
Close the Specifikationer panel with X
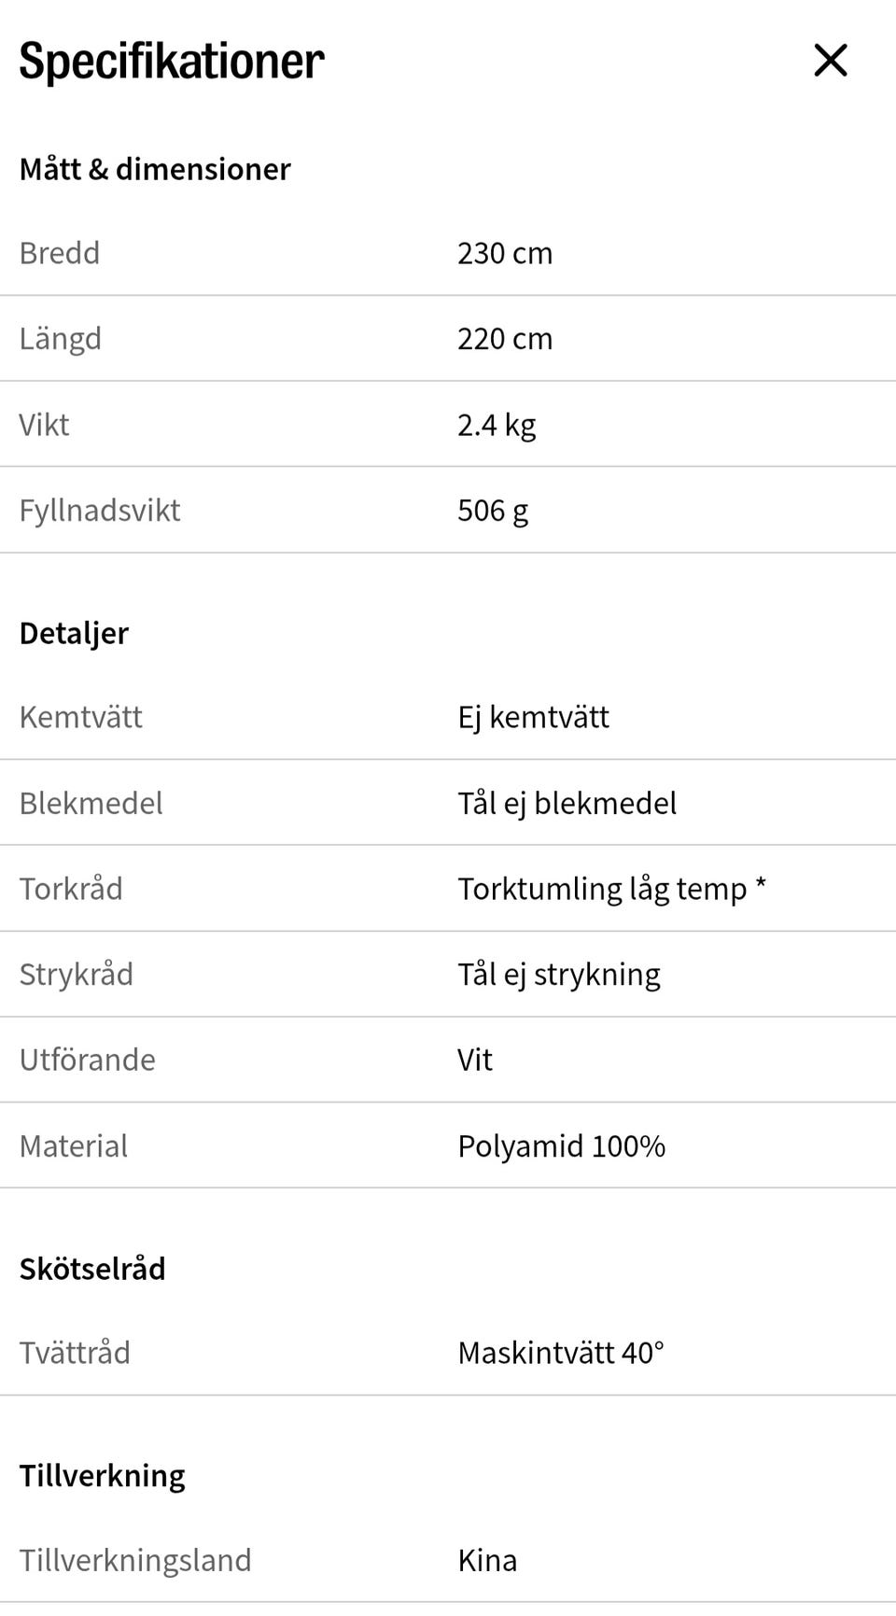(x=830, y=61)
